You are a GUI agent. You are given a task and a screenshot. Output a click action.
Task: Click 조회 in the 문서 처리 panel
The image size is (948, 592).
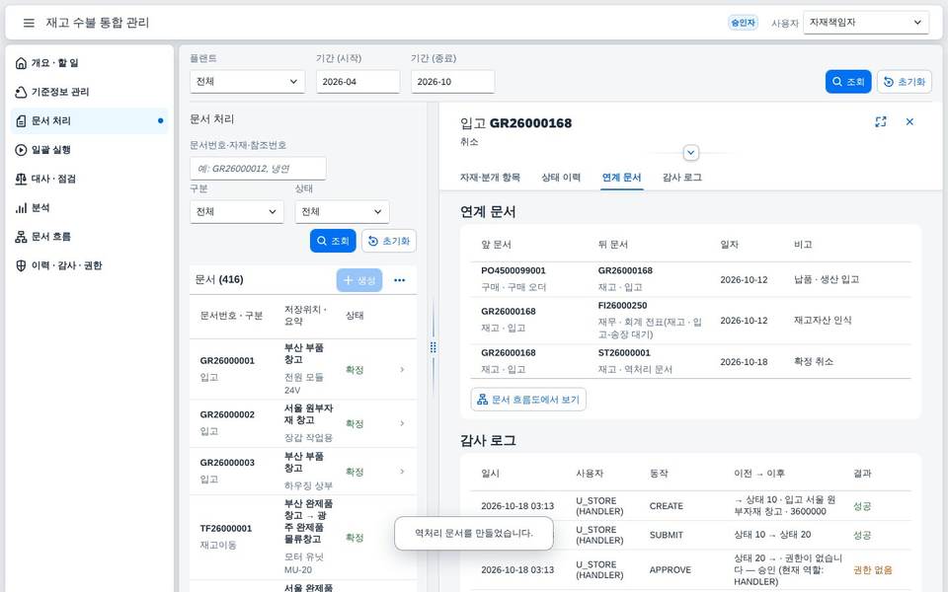(x=333, y=241)
